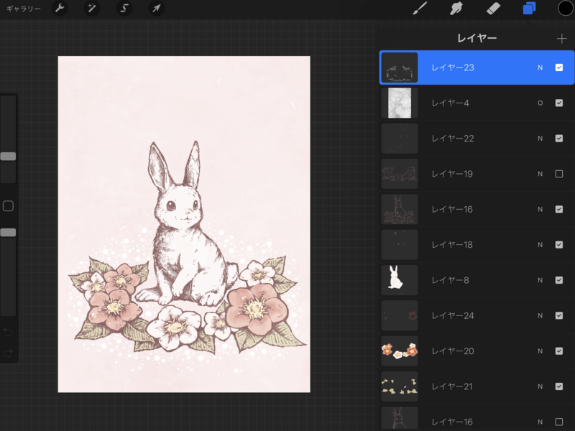Select the Smudge tool
Image resolution: width=575 pixels, height=431 pixels.
pyautogui.click(x=456, y=9)
